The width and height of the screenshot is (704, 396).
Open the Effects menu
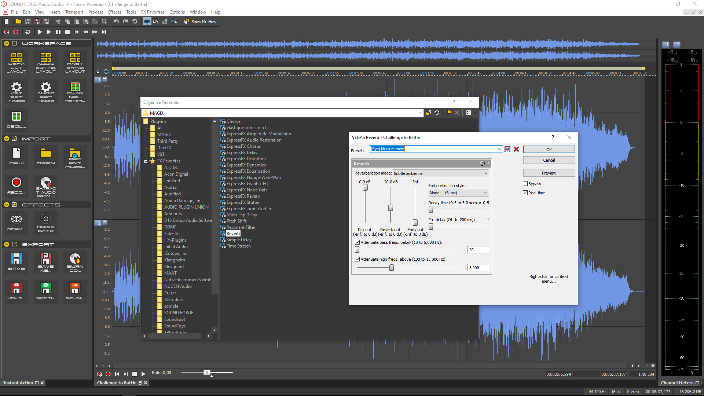tap(114, 12)
